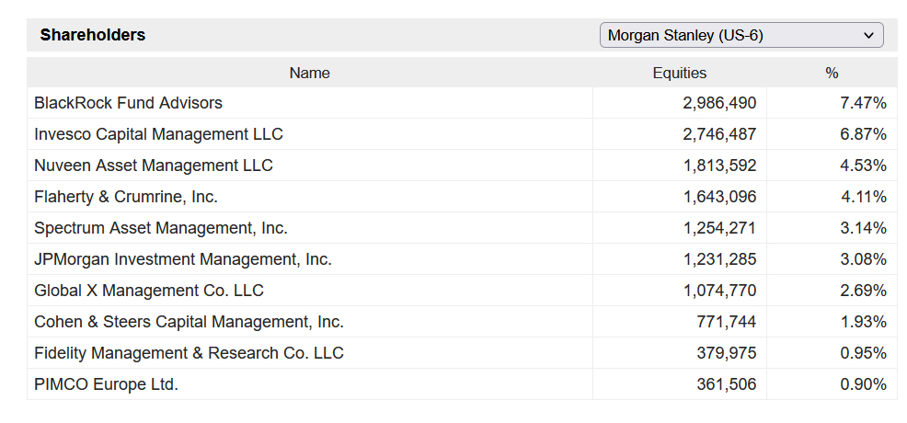The height and width of the screenshot is (423, 907).
Task: Click Nuveen's 1,813,592 equities cell
Action: click(x=719, y=166)
